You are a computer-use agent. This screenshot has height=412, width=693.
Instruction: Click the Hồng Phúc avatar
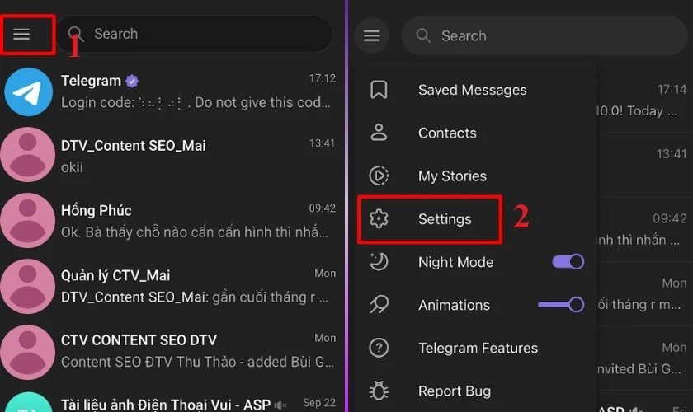click(x=28, y=220)
